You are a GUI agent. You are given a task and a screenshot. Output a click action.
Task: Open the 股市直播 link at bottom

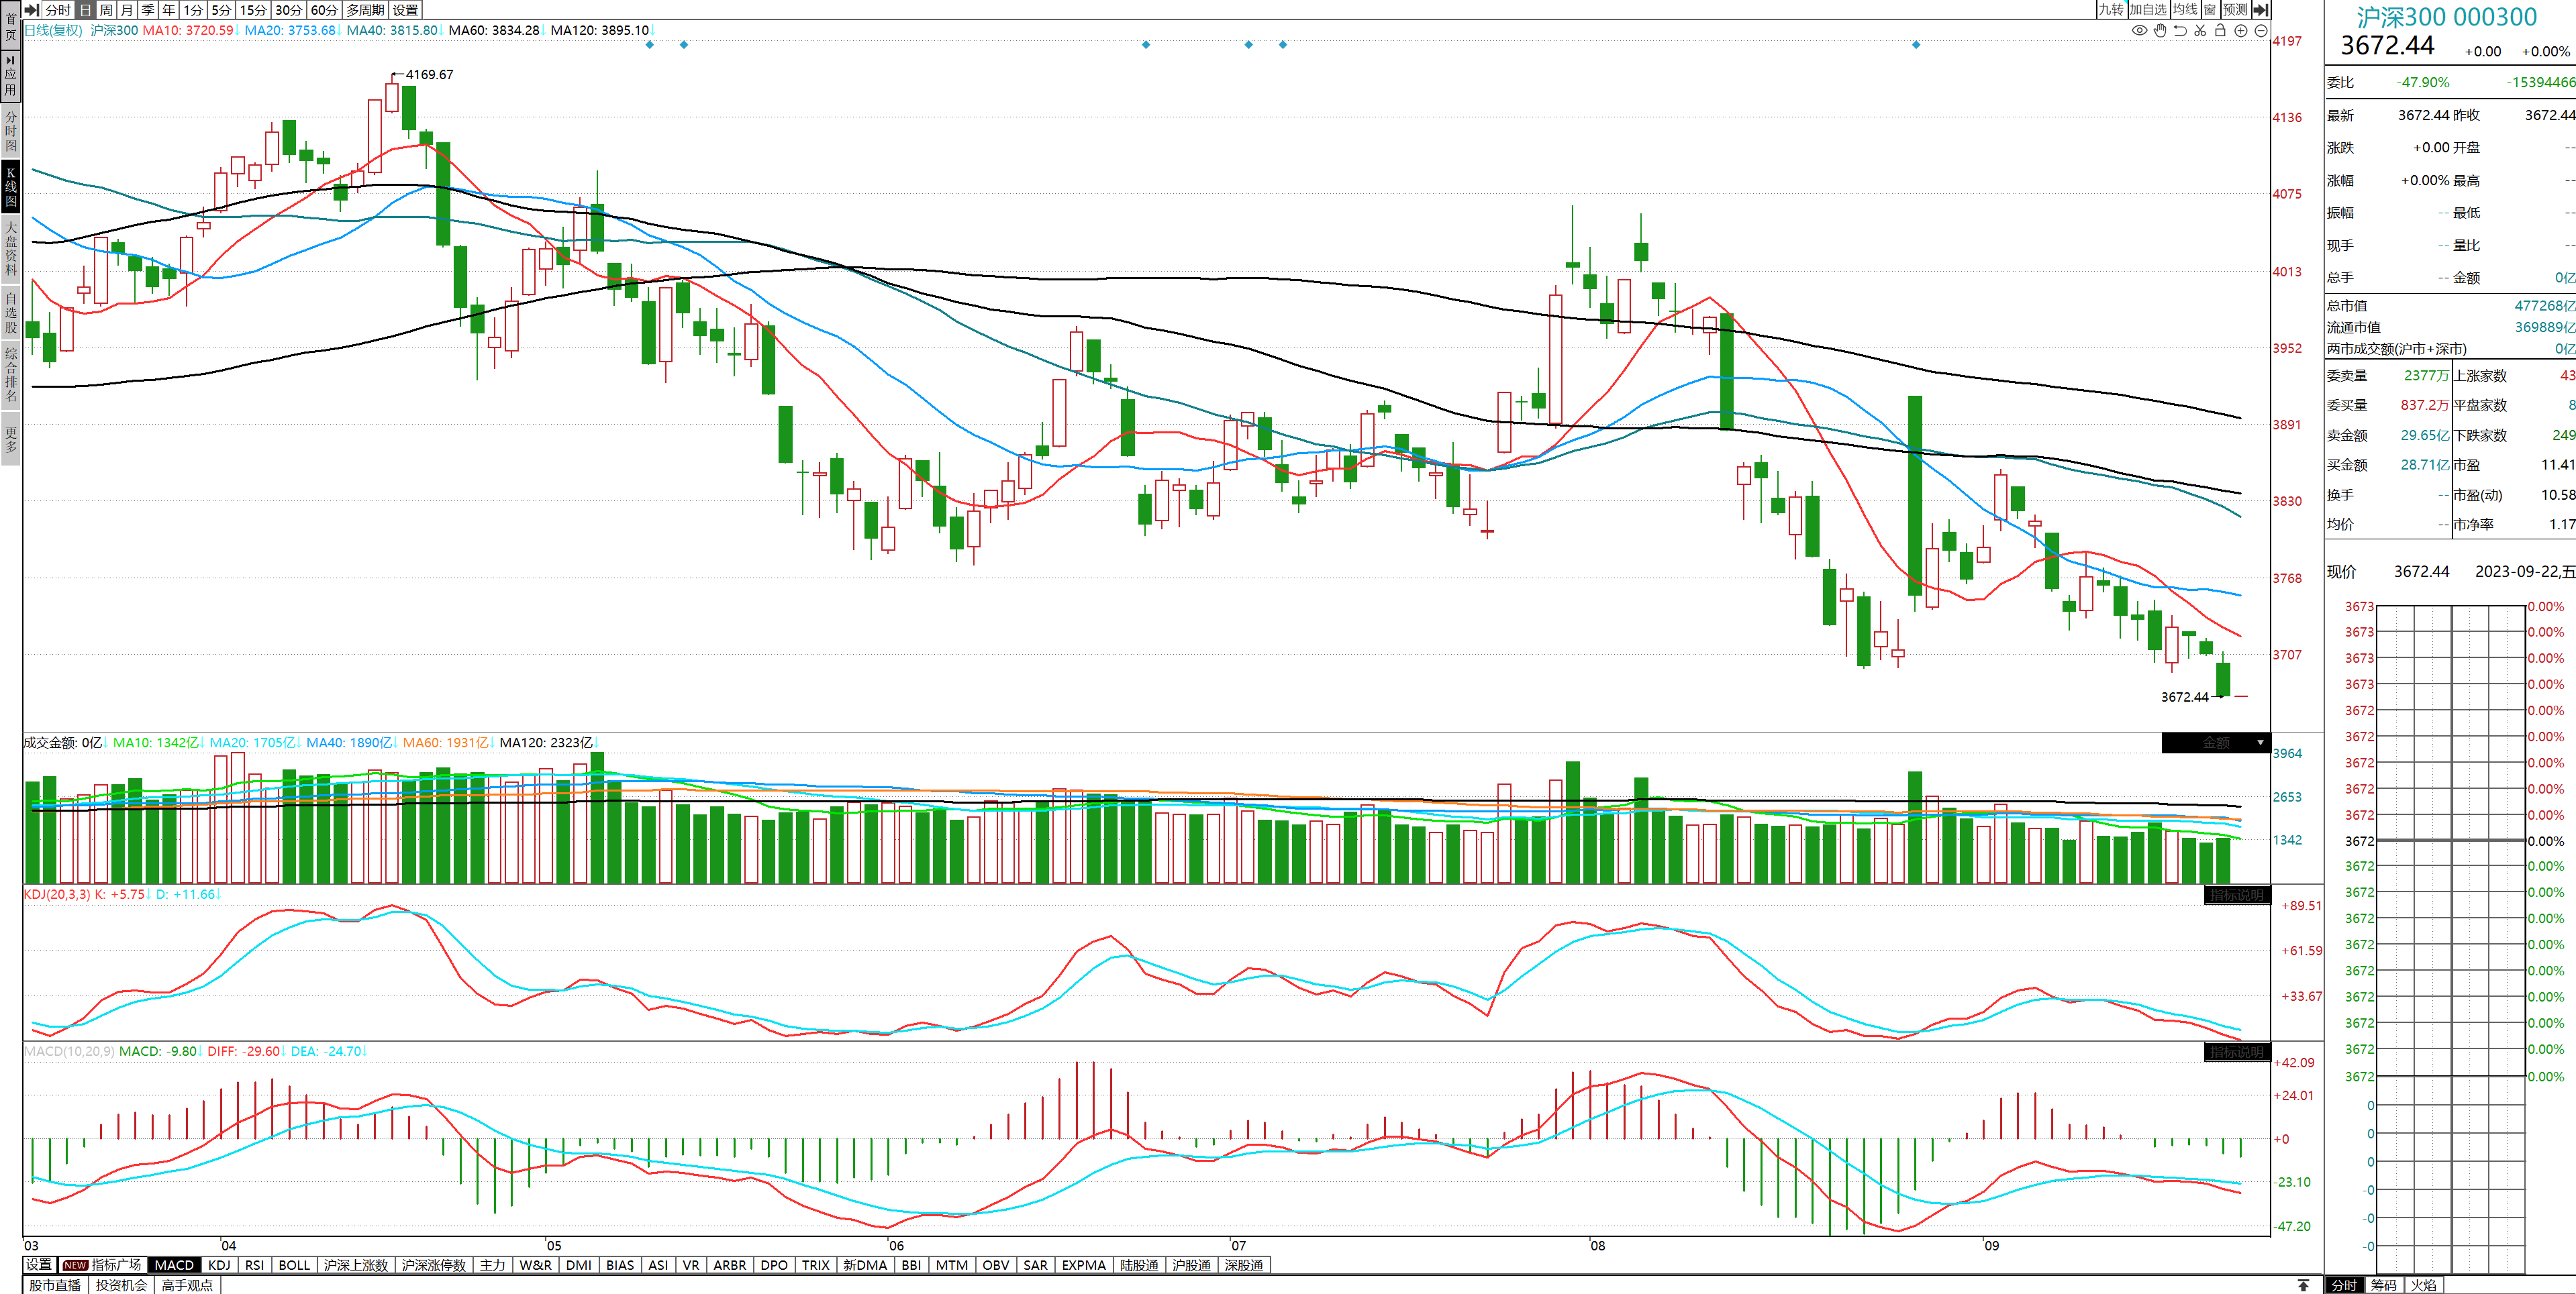[55, 1285]
